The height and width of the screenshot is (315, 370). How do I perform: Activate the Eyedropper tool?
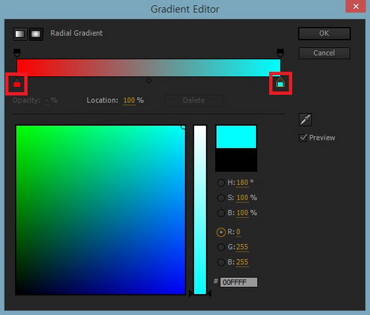click(305, 120)
